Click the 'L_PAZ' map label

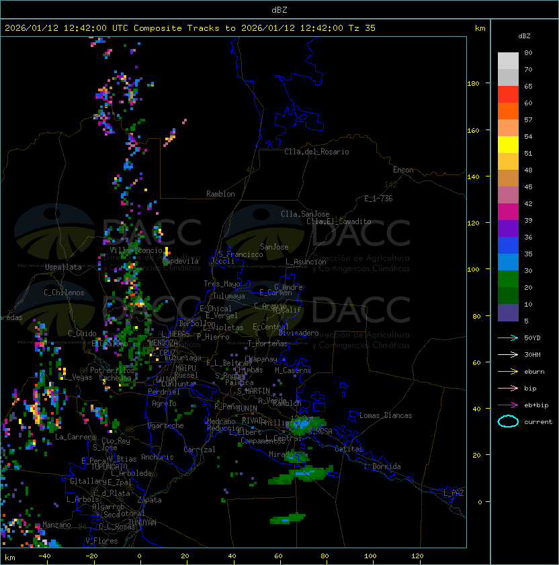(454, 493)
